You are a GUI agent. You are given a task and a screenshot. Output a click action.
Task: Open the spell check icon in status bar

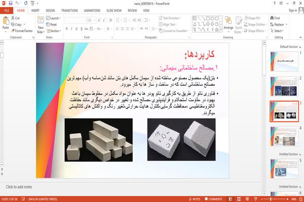tap(23, 199)
